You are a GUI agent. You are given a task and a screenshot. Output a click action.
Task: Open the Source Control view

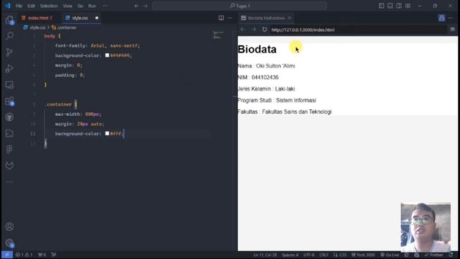coord(9,52)
